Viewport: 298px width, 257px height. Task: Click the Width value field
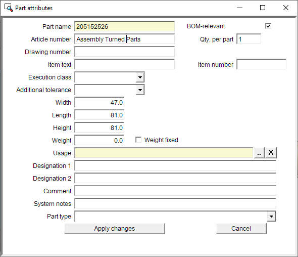pos(100,102)
